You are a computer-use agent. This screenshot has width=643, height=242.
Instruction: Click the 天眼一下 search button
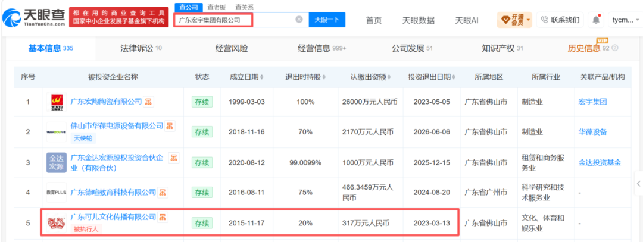[x=327, y=19]
